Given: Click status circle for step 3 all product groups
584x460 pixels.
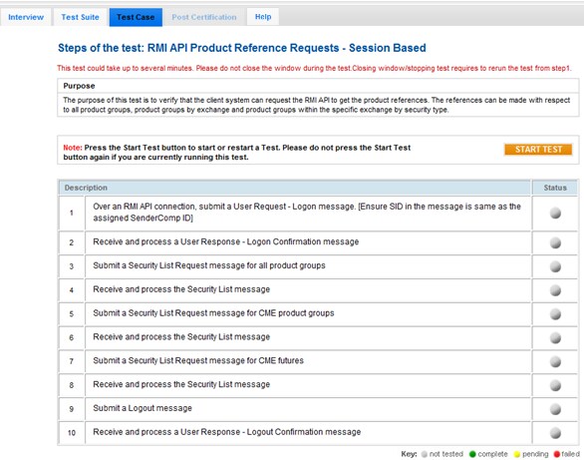Looking at the screenshot, I should click(x=555, y=266).
